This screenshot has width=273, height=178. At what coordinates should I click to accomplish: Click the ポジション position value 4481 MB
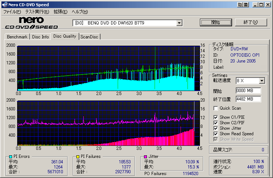(255, 167)
